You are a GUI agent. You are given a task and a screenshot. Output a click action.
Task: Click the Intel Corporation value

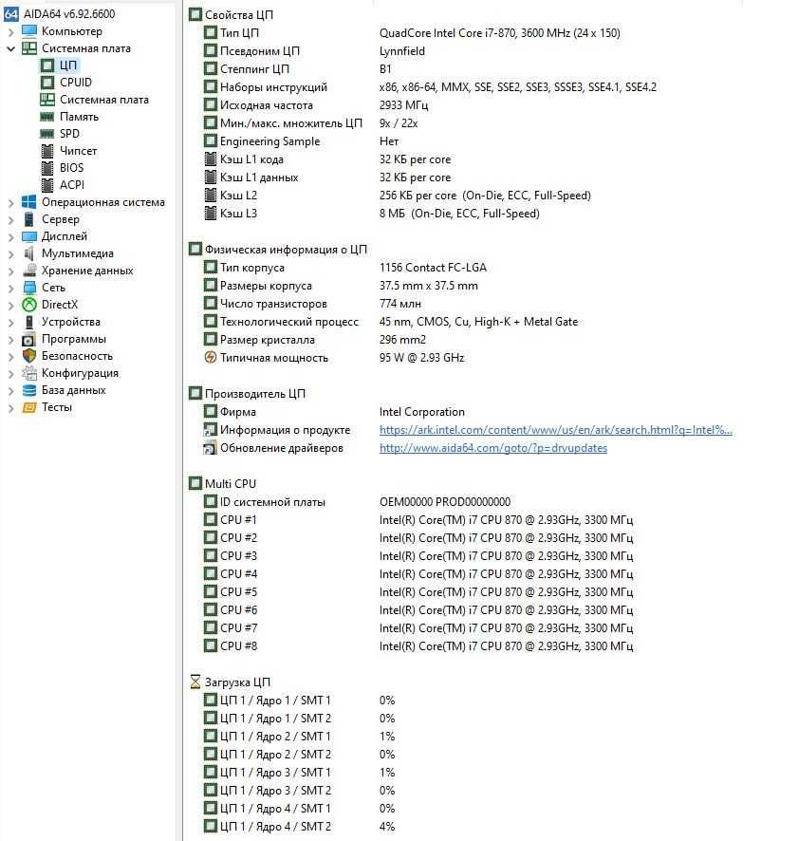pyautogui.click(x=422, y=412)
